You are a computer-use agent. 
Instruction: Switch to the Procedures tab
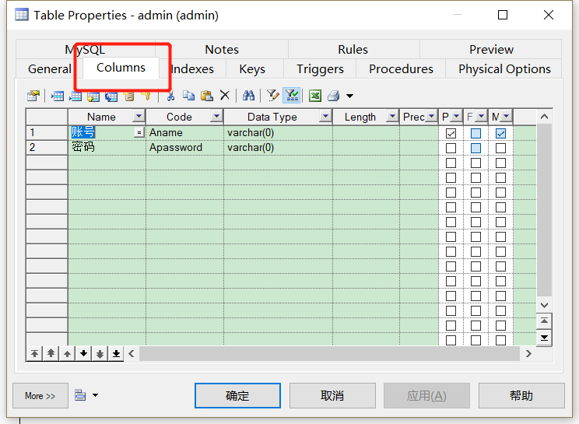(x=401, y=69)
